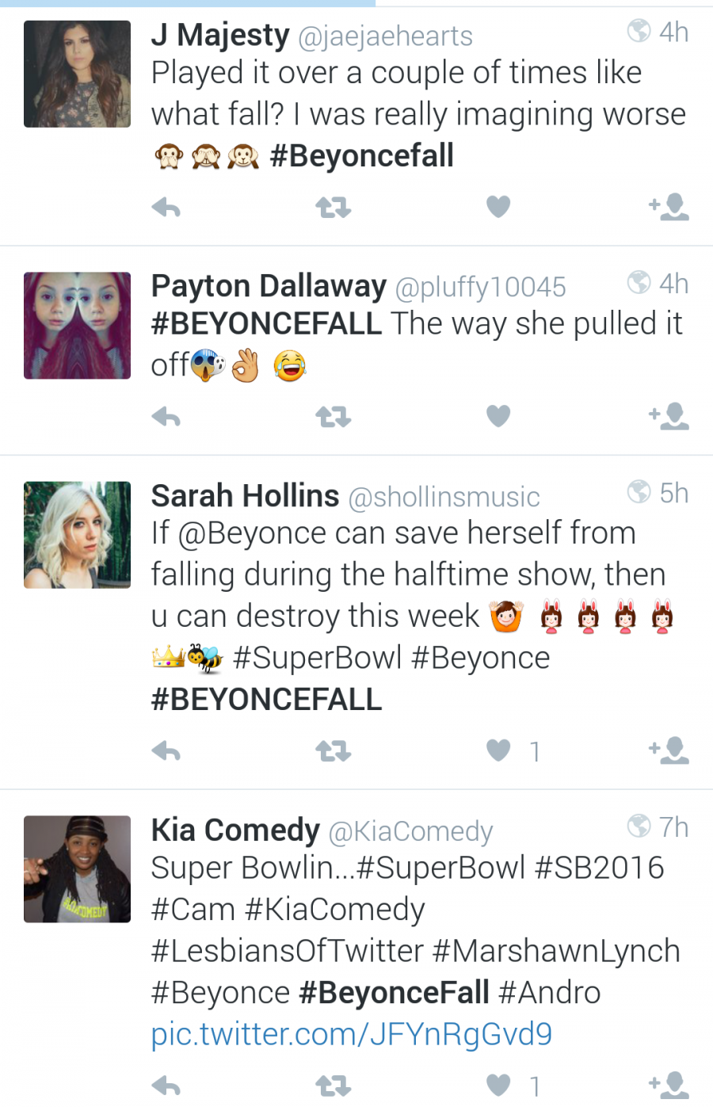713x1107 pixels.
Task: View Kia Comedy's profile picture
Action: pyautogui.click(x=77, y=868)
